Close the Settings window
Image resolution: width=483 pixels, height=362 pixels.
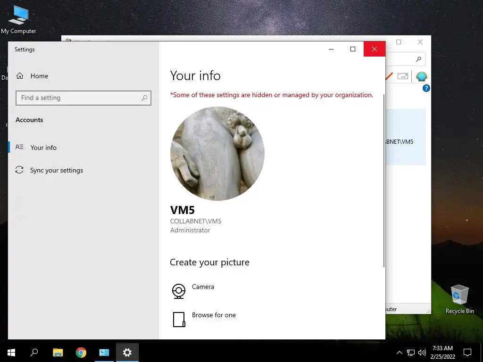(x=374, y=49)
